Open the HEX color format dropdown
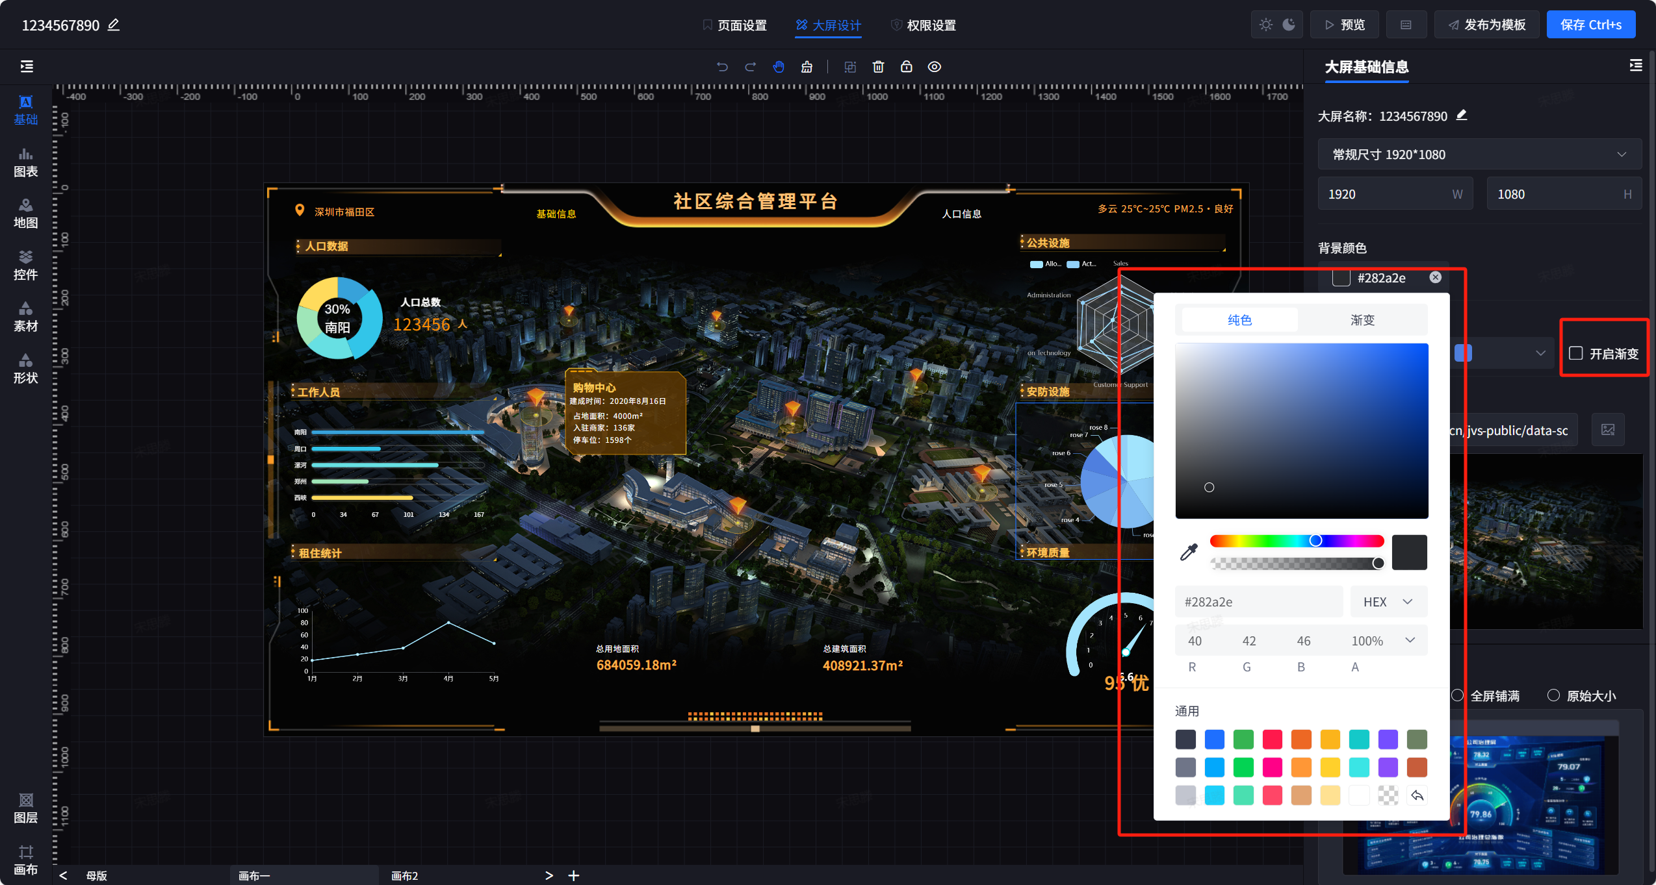 click(1388, 602)
